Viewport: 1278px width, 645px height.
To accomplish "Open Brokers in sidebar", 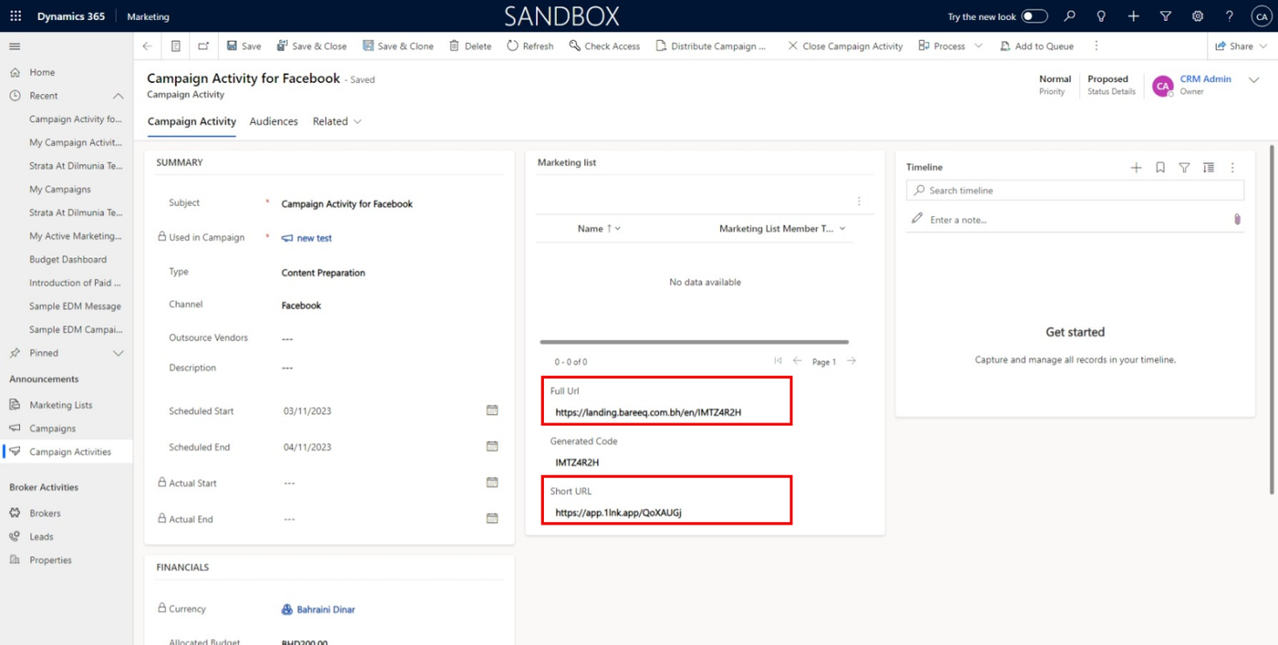I will click(45, 514).
